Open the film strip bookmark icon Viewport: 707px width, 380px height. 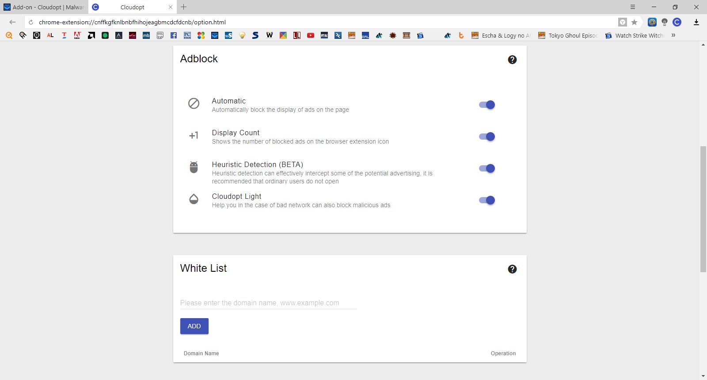(407, 35)
